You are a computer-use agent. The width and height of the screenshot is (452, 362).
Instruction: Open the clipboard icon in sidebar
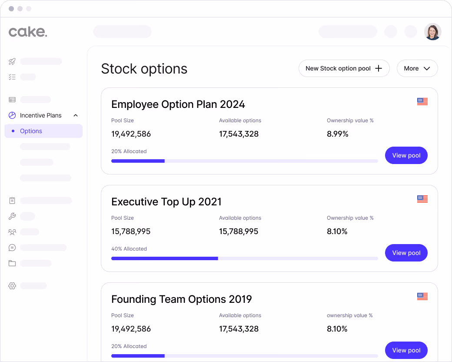[12, 200]
